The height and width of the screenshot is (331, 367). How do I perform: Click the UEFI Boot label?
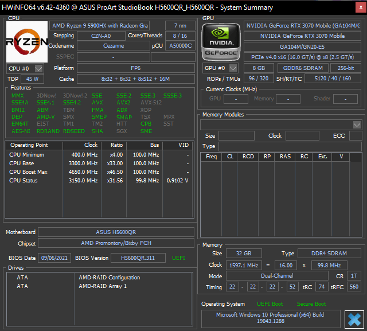pos(270,304)
